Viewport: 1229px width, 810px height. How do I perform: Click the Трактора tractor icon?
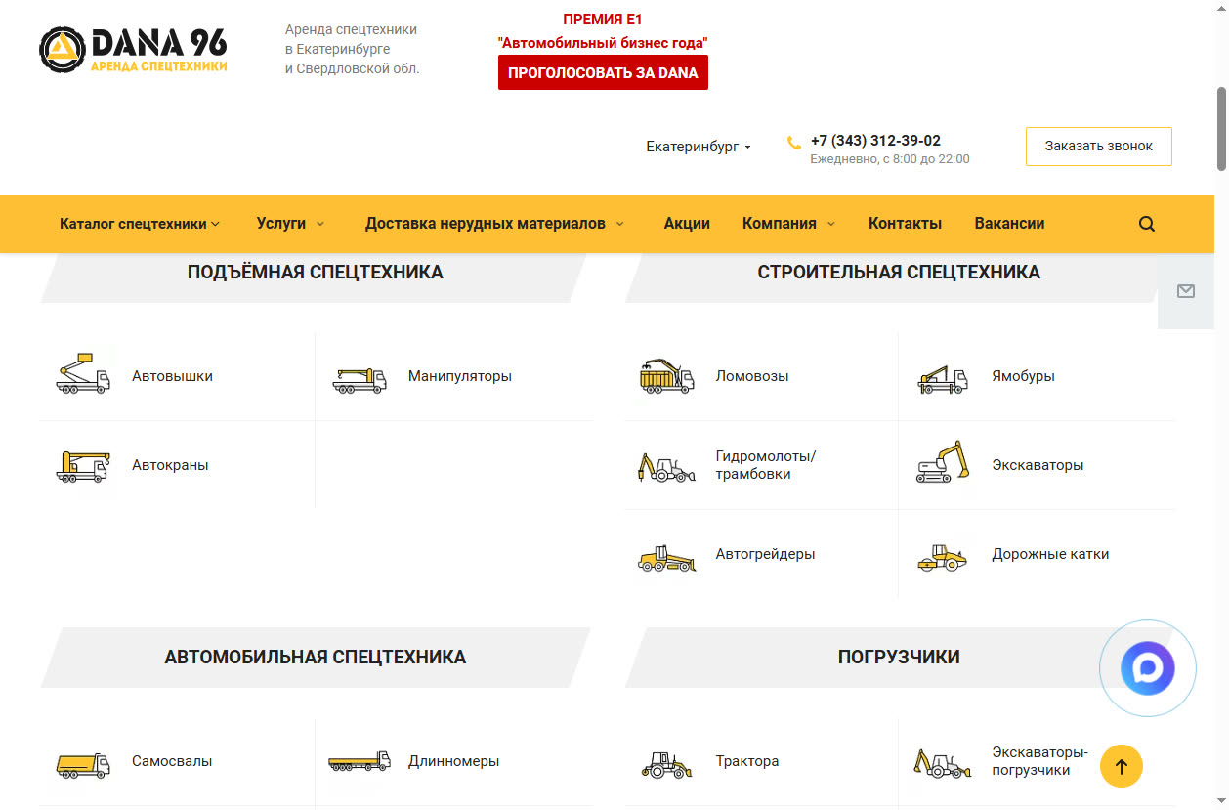pyautogui.click(x=666, y=763)
